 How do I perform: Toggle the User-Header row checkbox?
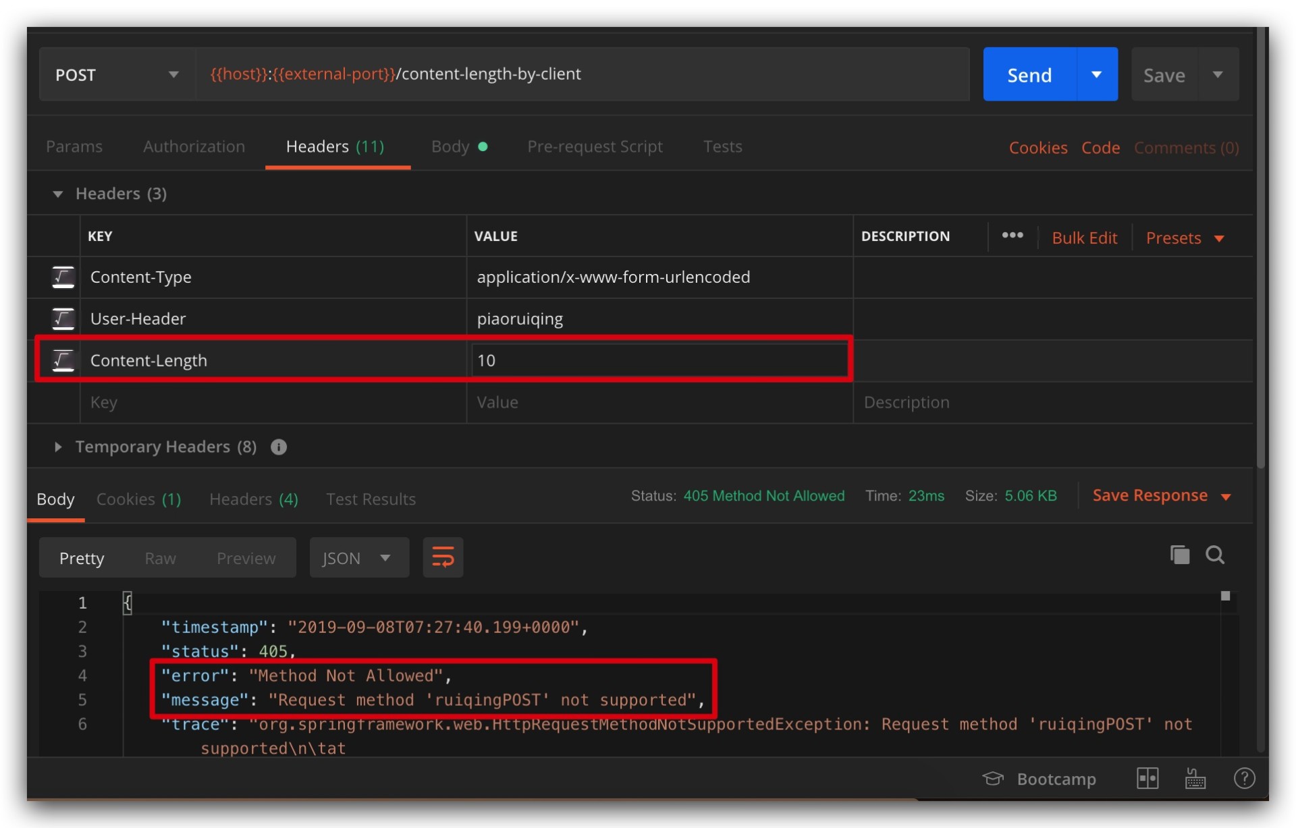(63, 319)
